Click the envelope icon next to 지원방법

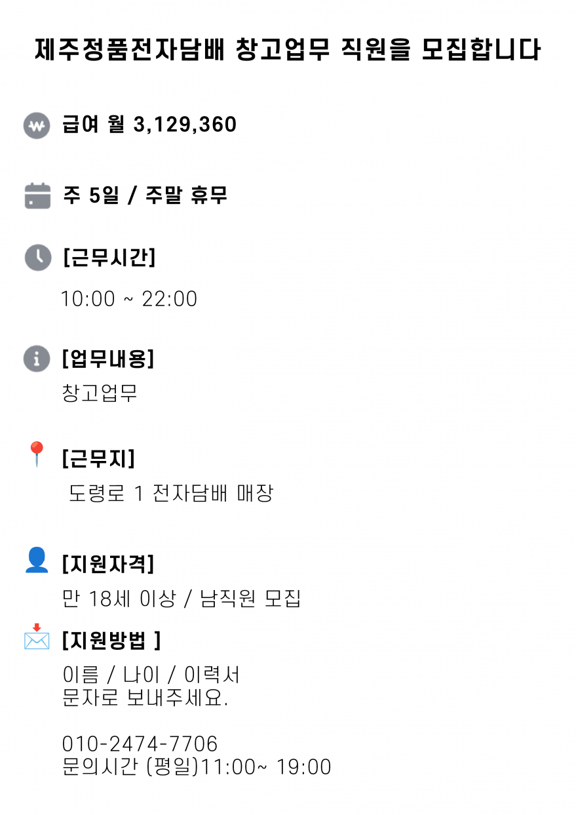(x=37, y=637)
